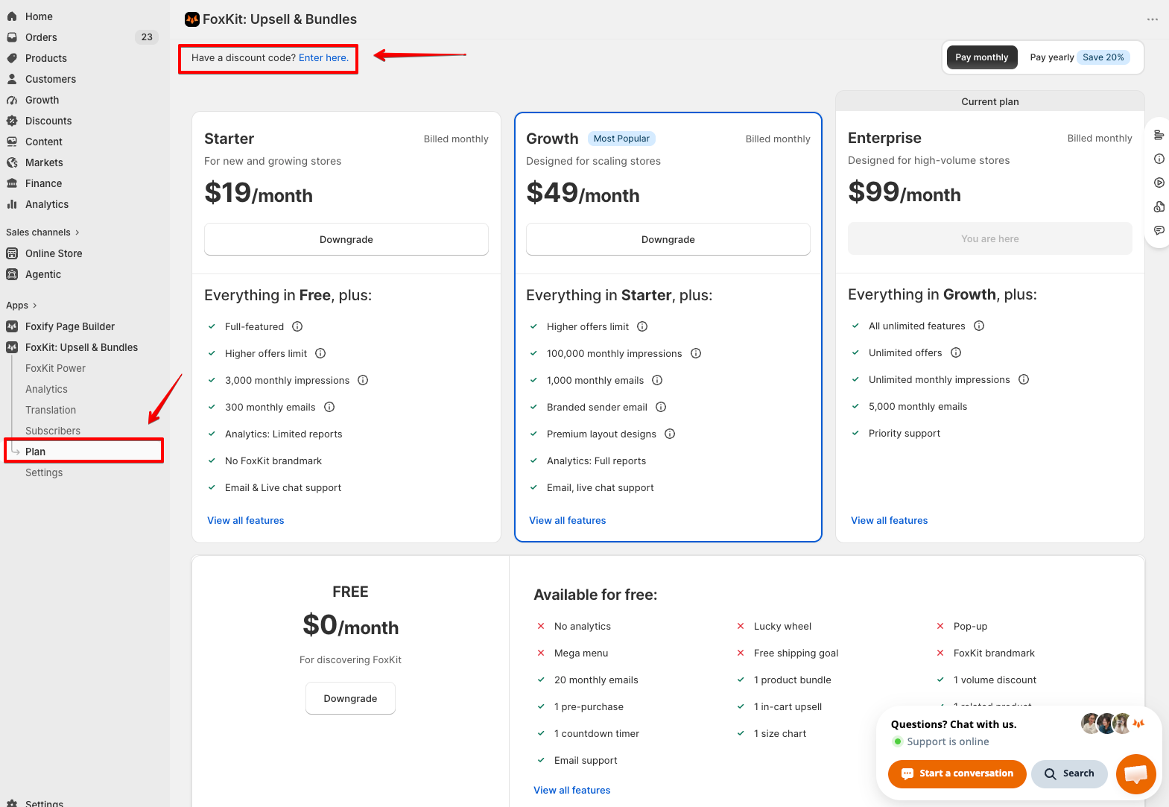
Task: Click Downgrade on the Starter plan
Action: pos(346,239)
